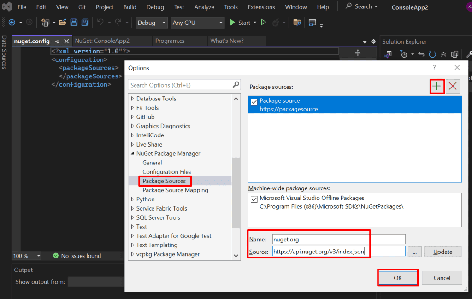
Task: Click the green plus add source icon
Action: point(437,86)
